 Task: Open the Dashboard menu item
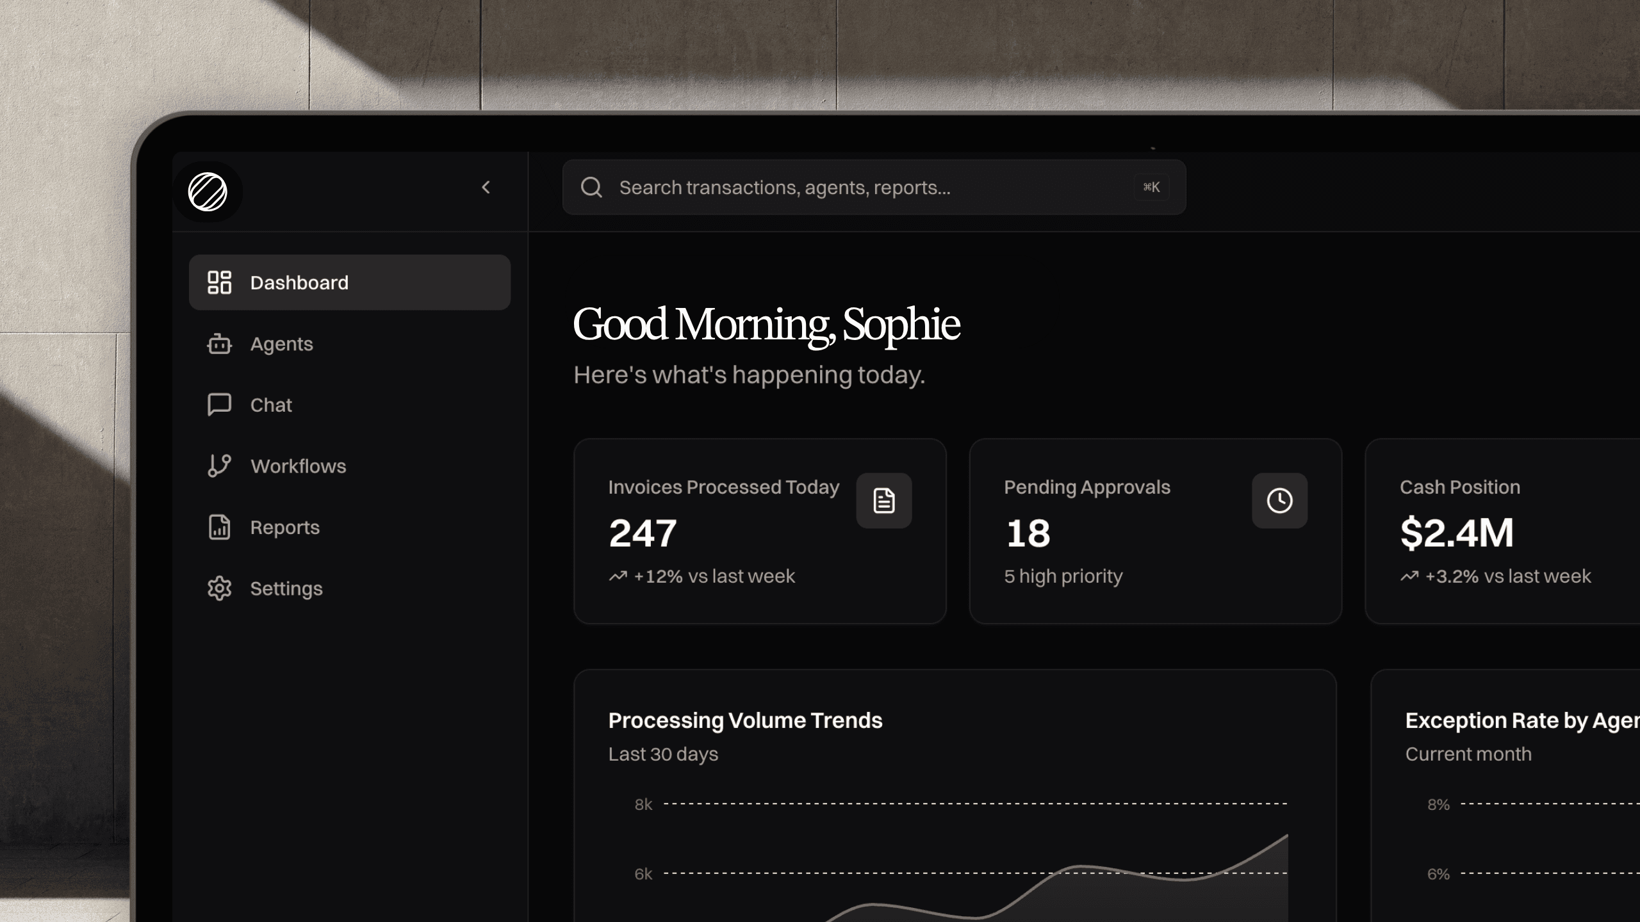(x=350, y=282)
